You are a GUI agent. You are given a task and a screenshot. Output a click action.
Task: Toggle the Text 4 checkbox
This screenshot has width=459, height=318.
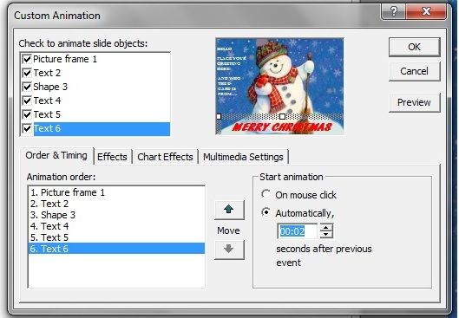point(27,101)
